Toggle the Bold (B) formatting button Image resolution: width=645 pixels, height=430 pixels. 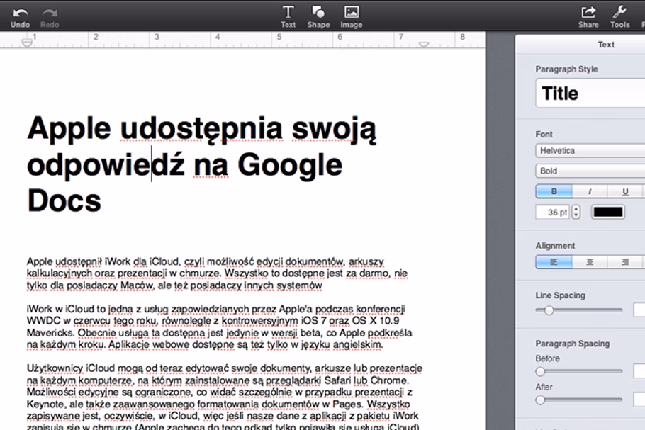pyautogui.click(x=554, y=191)
